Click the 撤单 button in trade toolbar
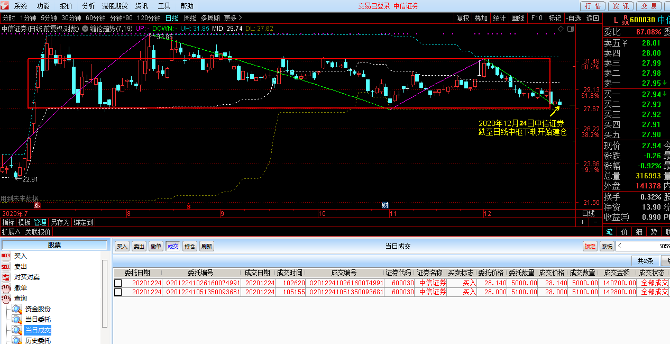Screen dimensions: 670x344 156,246
